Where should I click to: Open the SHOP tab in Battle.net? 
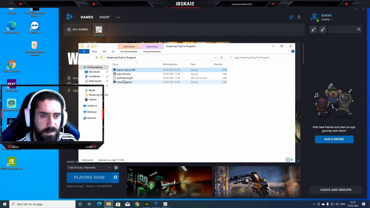pyautogui.click(x=104, y=17)
